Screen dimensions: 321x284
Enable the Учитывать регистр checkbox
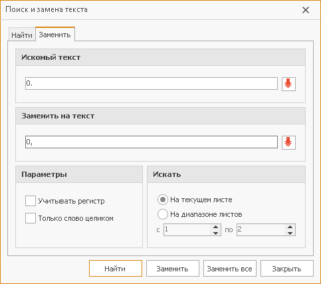coord(31,201)
